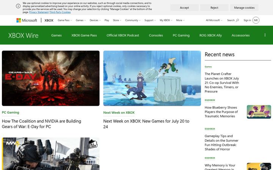This screenshot has width=273, height=170.
Task: Open the ROG XBOX Ally section
Action: point(210,35)
